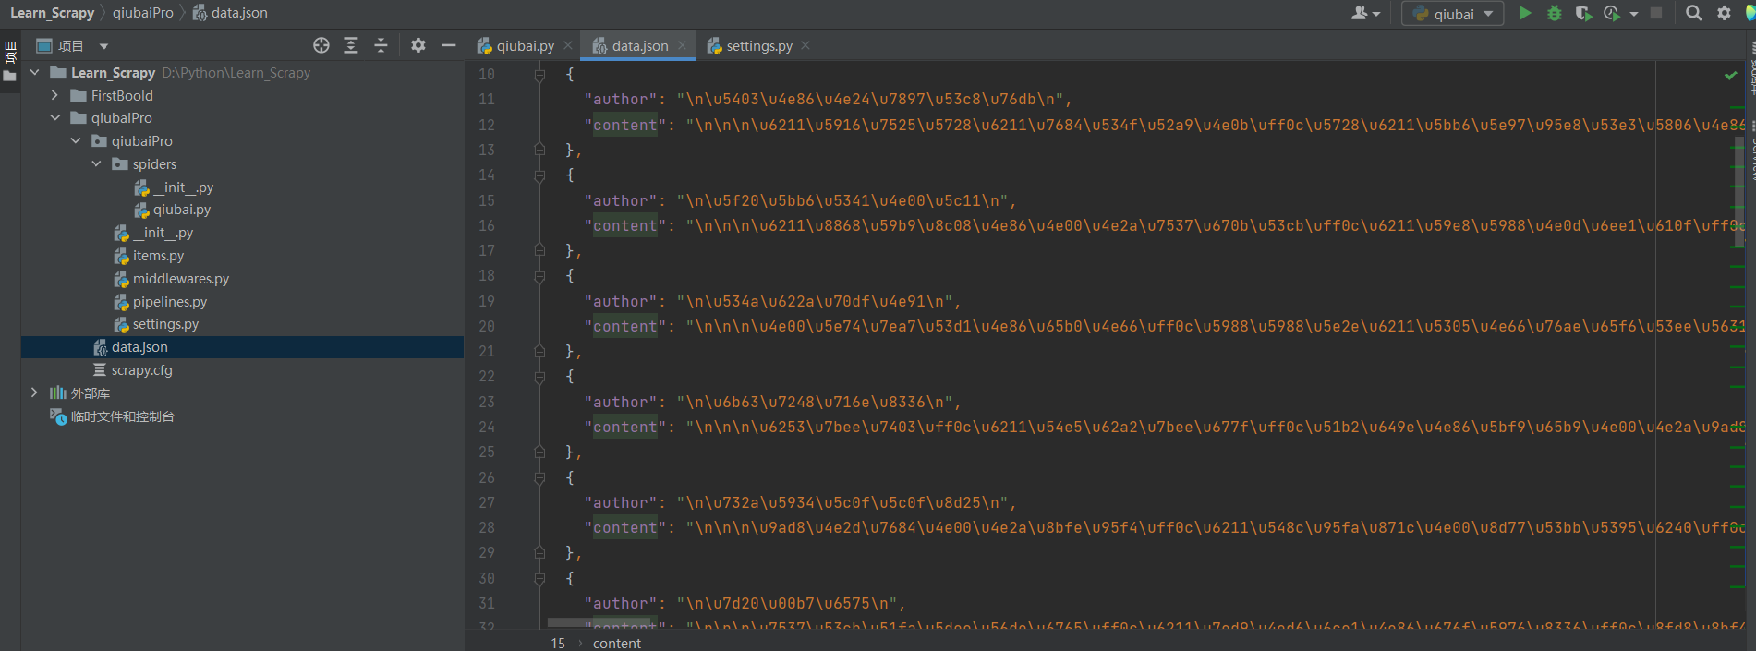Image resolution: width=1756 pixels, height=651 pixels.
Task: Open the user account icon menu
Action: 1365,13
